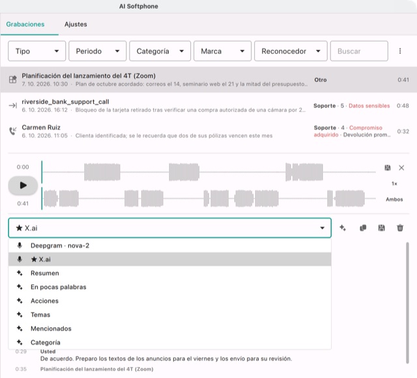Select the riverside_bank_support_call recording
This screenshot has width=417, height=378.
coord(208,106)
